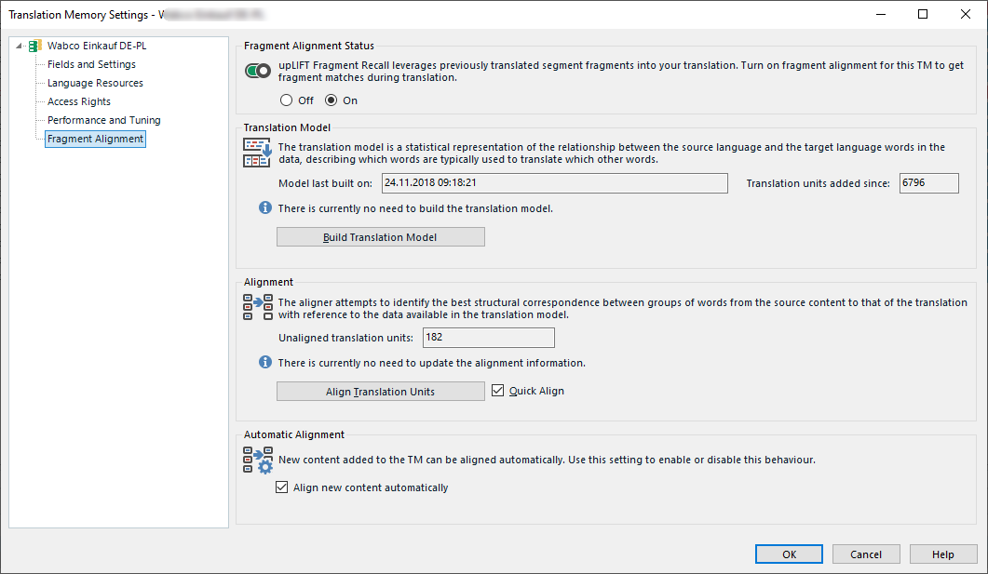Click the 'There is currently no need to build' message

(415, 208)
